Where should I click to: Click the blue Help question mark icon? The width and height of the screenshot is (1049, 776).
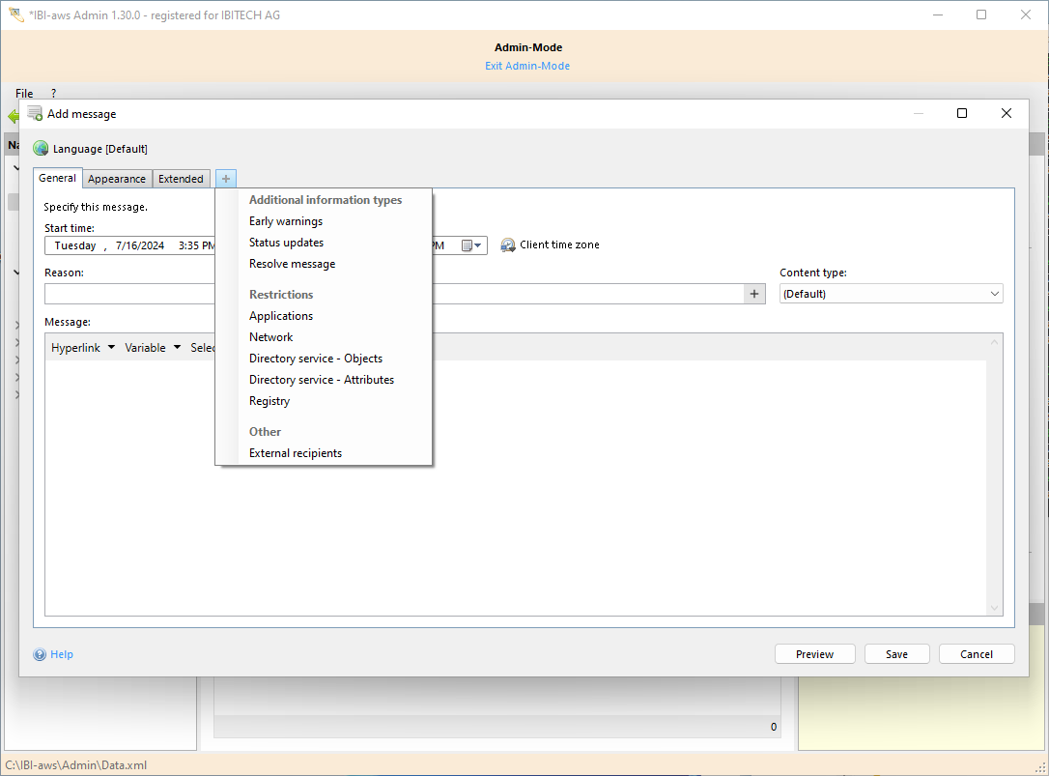click(x=40, y=654)
